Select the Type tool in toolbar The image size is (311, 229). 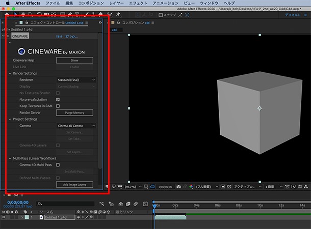pos(77,15)
